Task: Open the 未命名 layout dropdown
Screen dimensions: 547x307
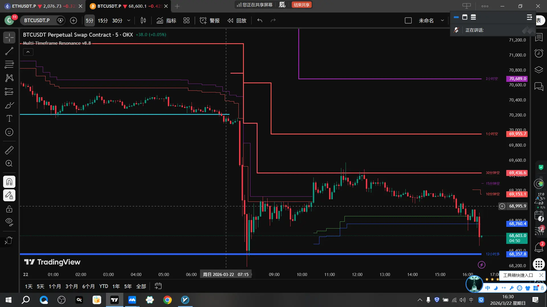Action: pos(442,20)
